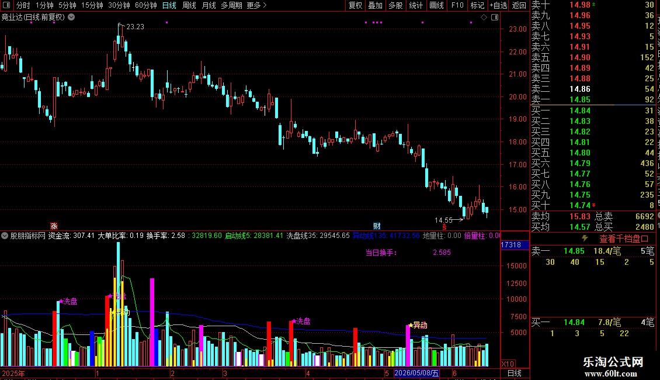The image size is (660, 380).
Task: Click the 17318 volume axis value
Action: 511,245
